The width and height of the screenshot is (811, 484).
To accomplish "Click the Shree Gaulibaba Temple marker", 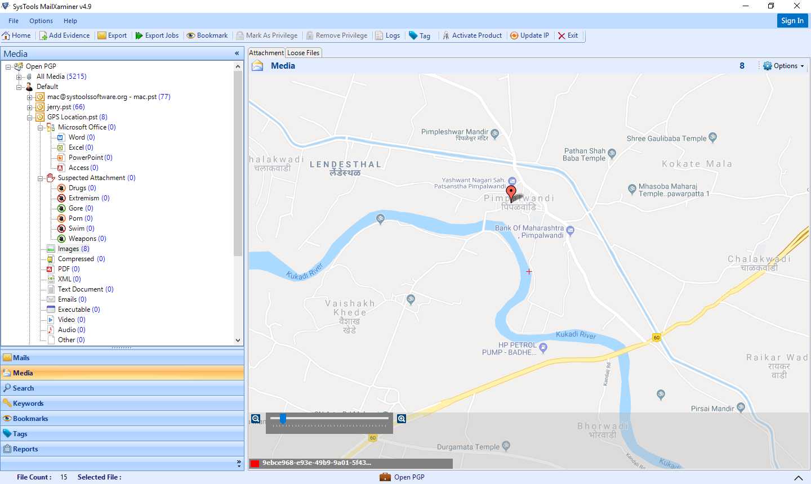I will pos(713,137).
